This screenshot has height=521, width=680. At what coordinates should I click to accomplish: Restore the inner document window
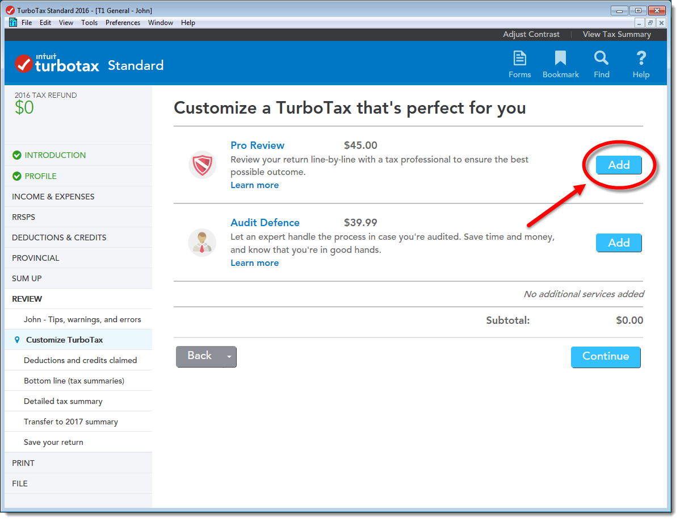click(x=650, y=23)
